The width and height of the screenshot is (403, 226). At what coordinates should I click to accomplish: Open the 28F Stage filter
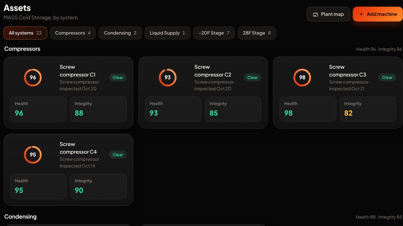pyautogui.click(x=257, y=33)
